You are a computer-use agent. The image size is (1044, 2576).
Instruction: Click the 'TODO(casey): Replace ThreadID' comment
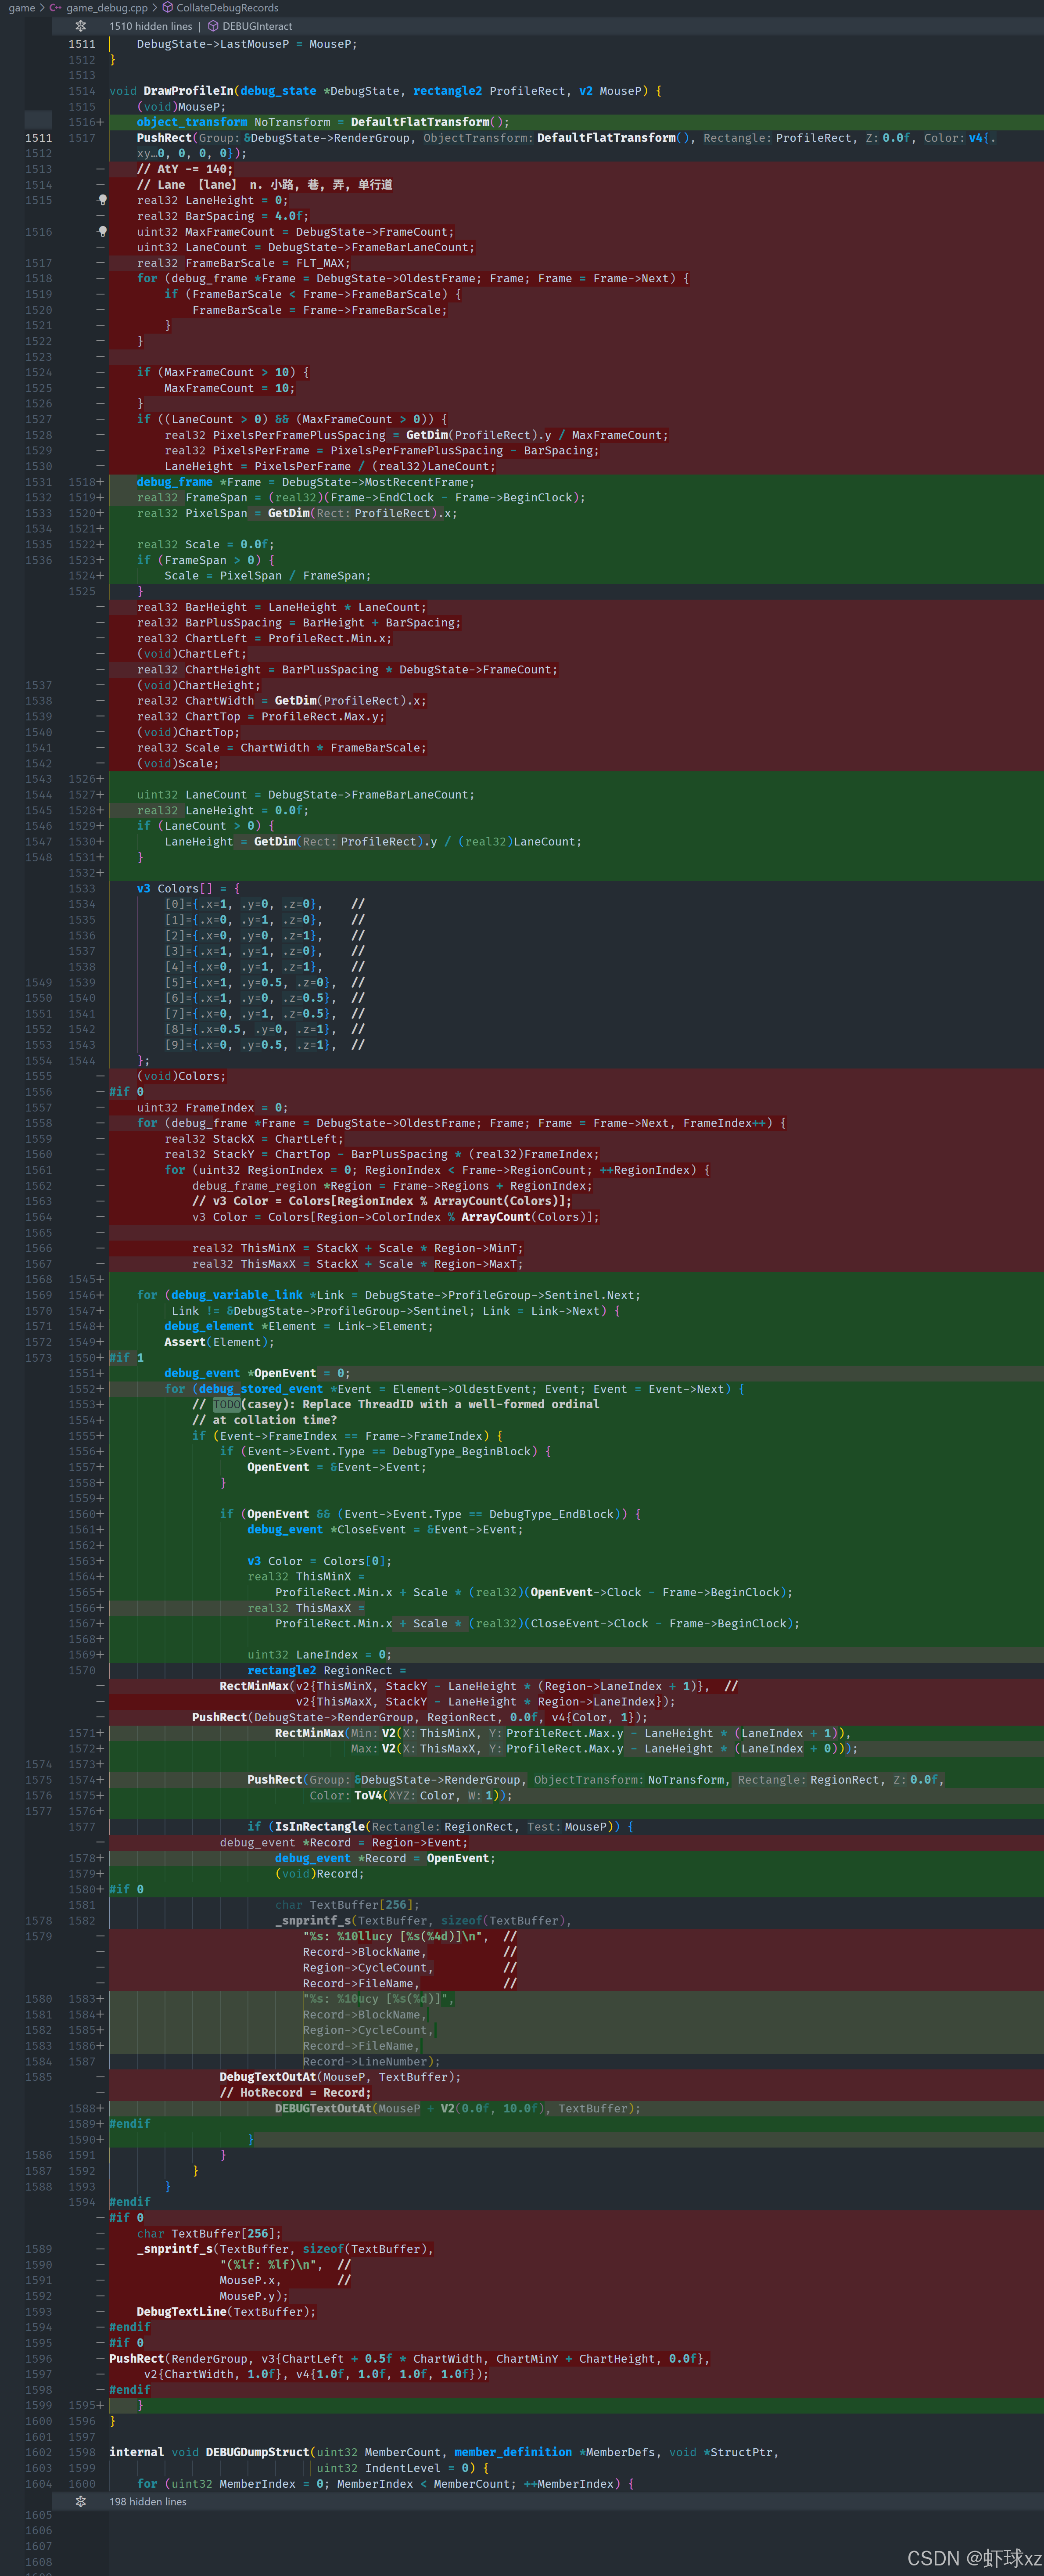click(x=395, y=1404)
